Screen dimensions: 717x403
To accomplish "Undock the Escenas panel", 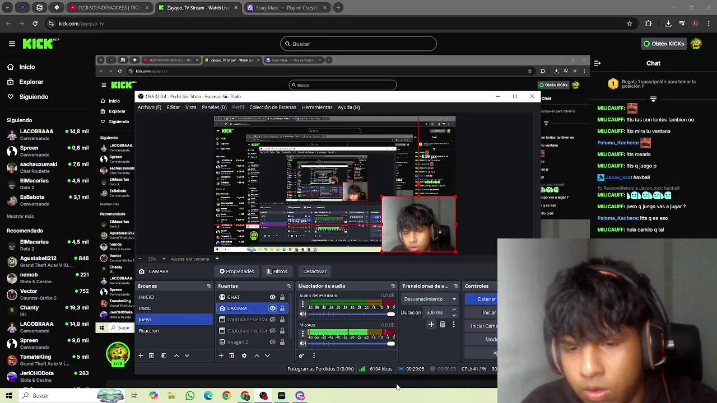I will [x=209, y=286].
